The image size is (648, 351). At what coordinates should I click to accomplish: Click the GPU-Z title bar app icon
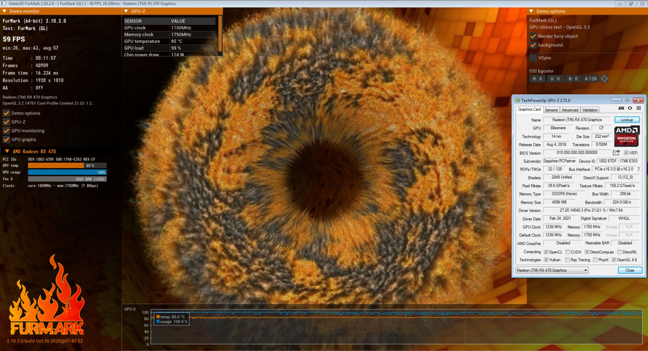coord(518,100)
